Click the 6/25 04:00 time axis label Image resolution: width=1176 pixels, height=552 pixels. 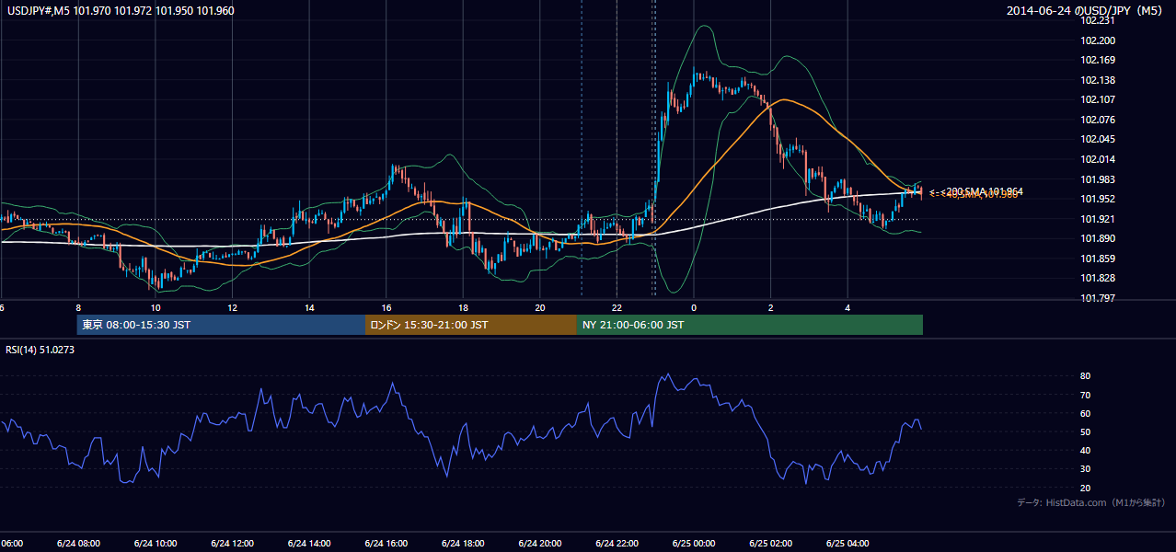pyautogui.click(x=847, y=544)
